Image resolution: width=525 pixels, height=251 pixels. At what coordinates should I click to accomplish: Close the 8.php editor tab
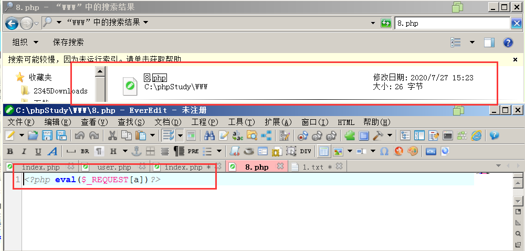[280, 166]
